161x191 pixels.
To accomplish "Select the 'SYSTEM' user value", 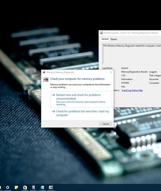I will [125, 83].
